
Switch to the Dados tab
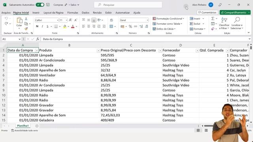85,13
